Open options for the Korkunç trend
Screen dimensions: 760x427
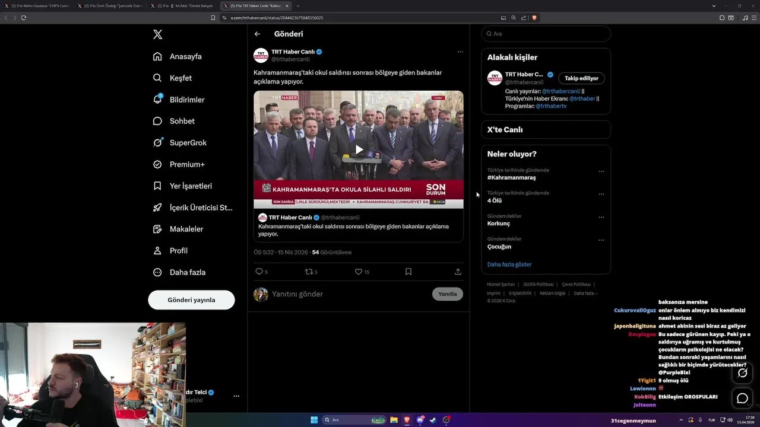click(x=601, y=217)
